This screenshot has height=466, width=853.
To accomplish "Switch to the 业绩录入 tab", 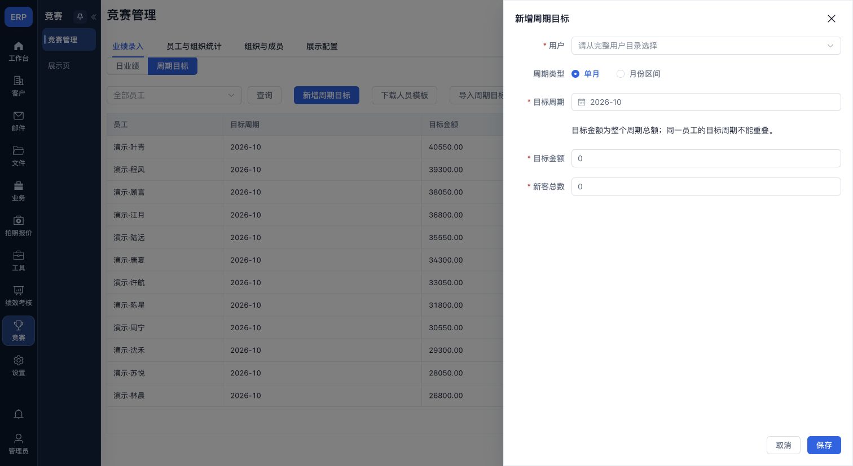I will [128, 46].
